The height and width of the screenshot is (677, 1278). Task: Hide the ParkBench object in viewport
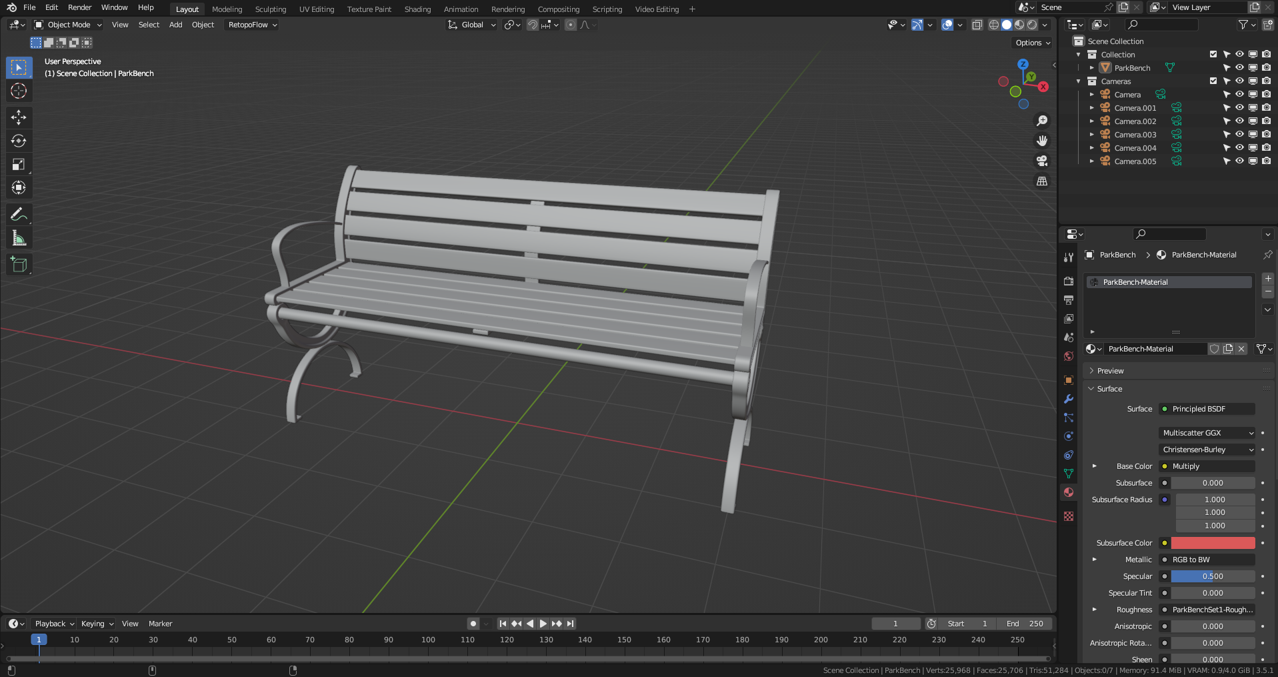1239,67
